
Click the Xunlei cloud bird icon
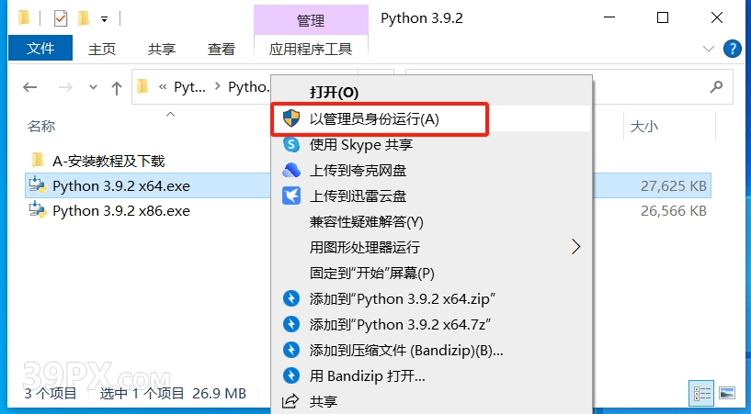pos(291,196)
